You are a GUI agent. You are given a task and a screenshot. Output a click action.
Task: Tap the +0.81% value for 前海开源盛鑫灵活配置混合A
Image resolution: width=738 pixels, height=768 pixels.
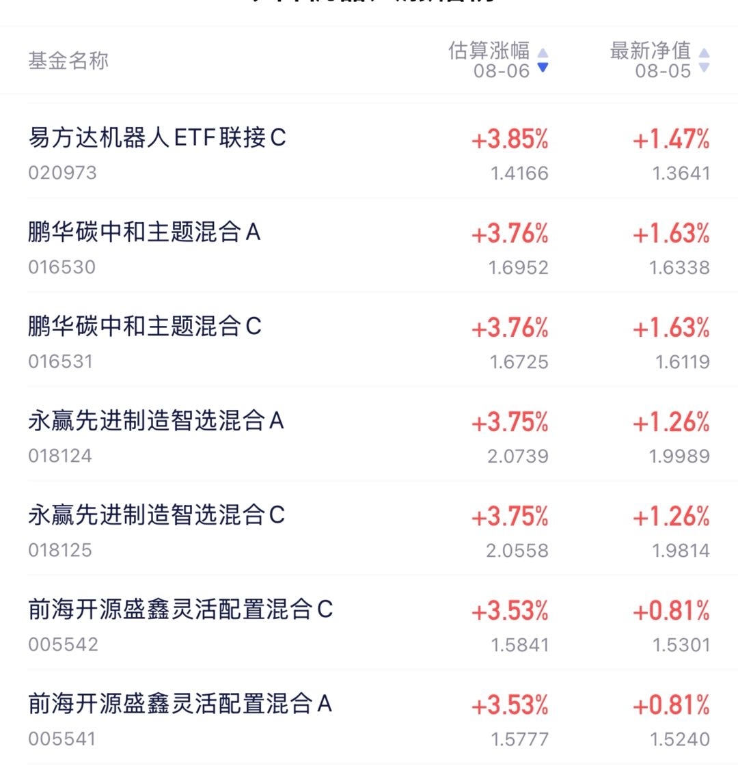[x=671, y=705]
